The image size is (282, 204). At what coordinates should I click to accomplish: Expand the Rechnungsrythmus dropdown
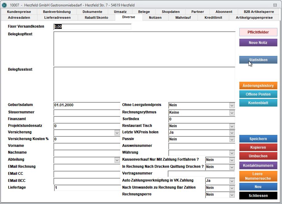pos(232,112)
